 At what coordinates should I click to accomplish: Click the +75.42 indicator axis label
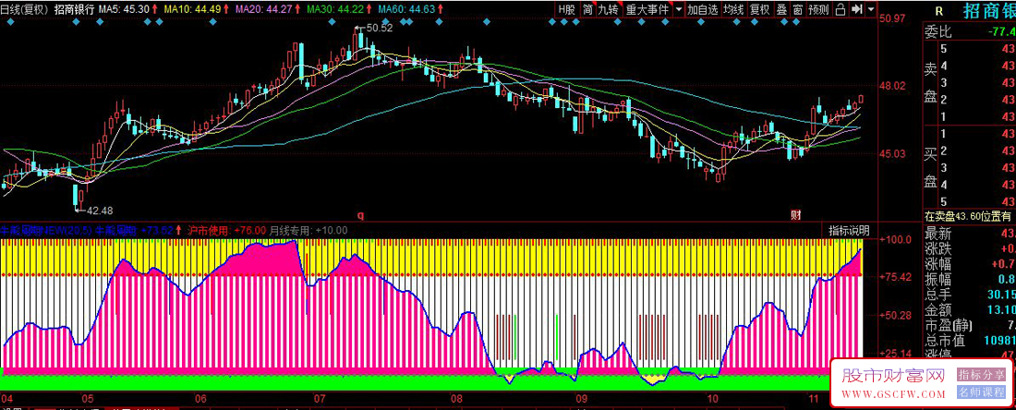(894, 277)
